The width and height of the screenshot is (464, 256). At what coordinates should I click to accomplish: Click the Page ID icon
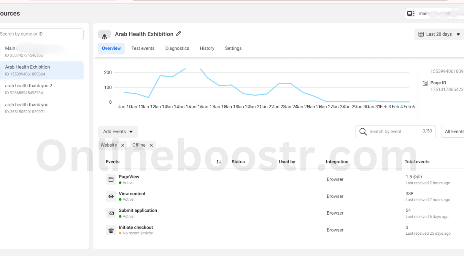425,83
